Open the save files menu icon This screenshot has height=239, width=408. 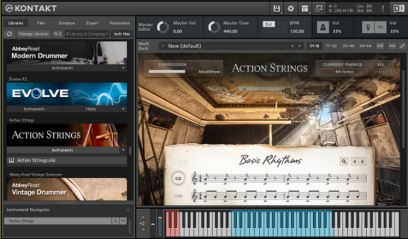coord(277,9)
